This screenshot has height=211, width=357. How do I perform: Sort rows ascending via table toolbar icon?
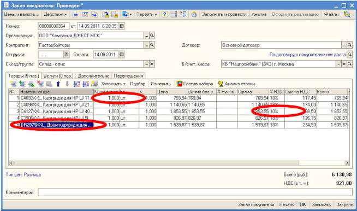point(76,84)
